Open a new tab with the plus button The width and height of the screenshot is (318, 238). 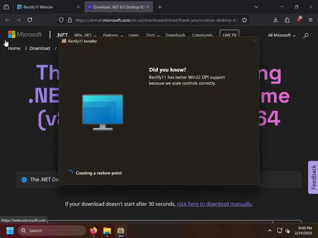pyautogui.click(x=160, y=7)
